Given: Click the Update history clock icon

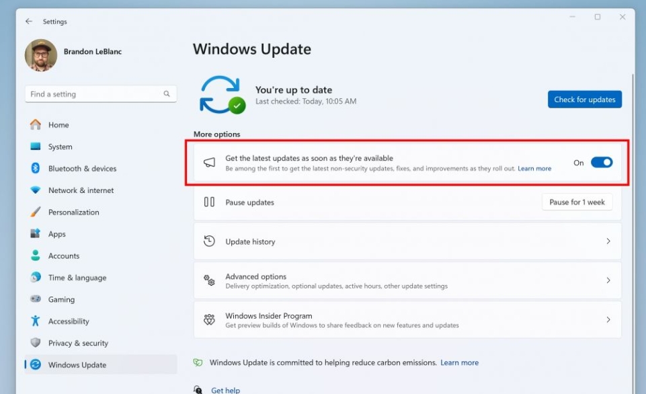Looking at the screenshot, I should (x=209, y=241).
